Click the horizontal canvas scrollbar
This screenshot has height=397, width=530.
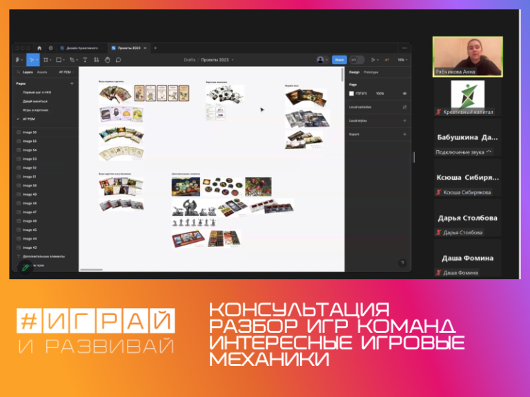(x=91, y=269)
